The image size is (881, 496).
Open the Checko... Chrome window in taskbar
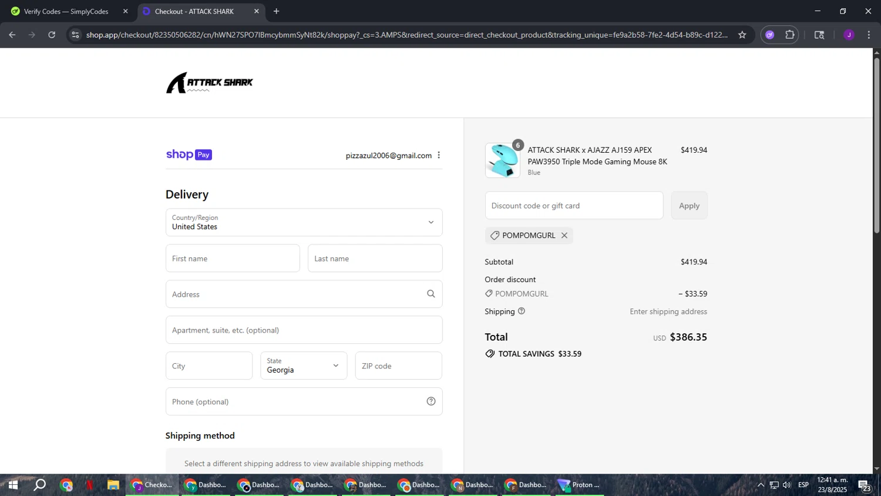click(152, 485)
